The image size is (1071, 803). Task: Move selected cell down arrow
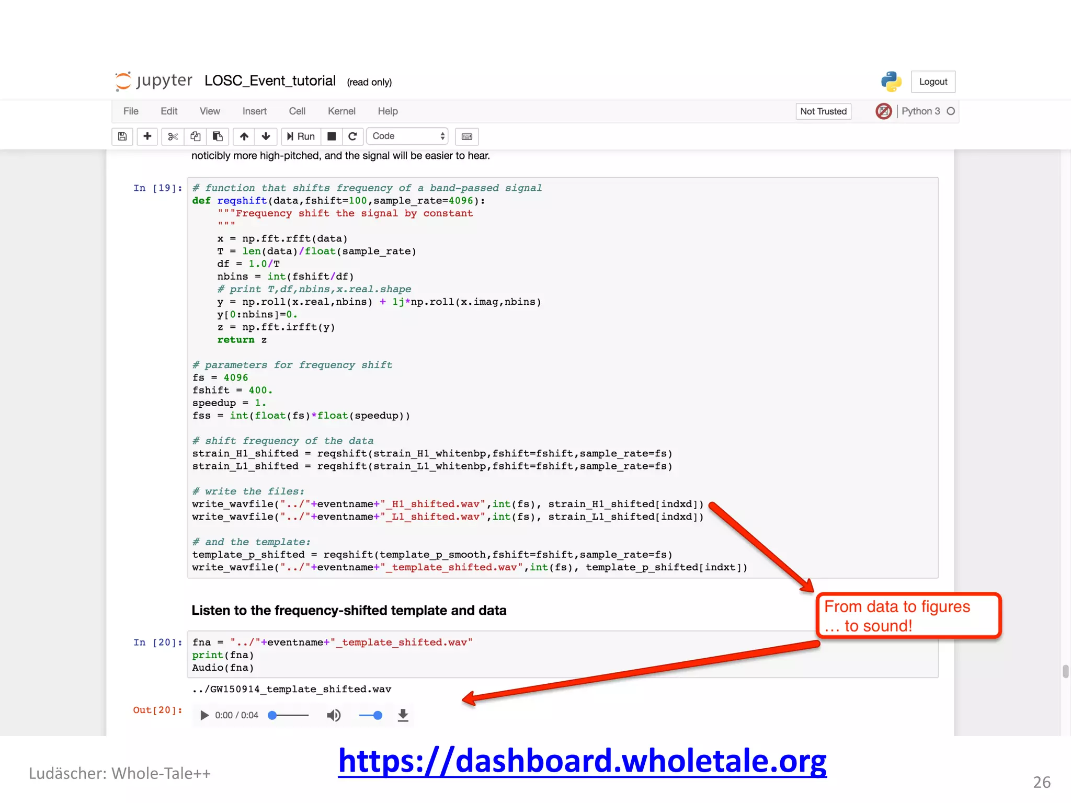pyautogui.click(x=266, y=136)
